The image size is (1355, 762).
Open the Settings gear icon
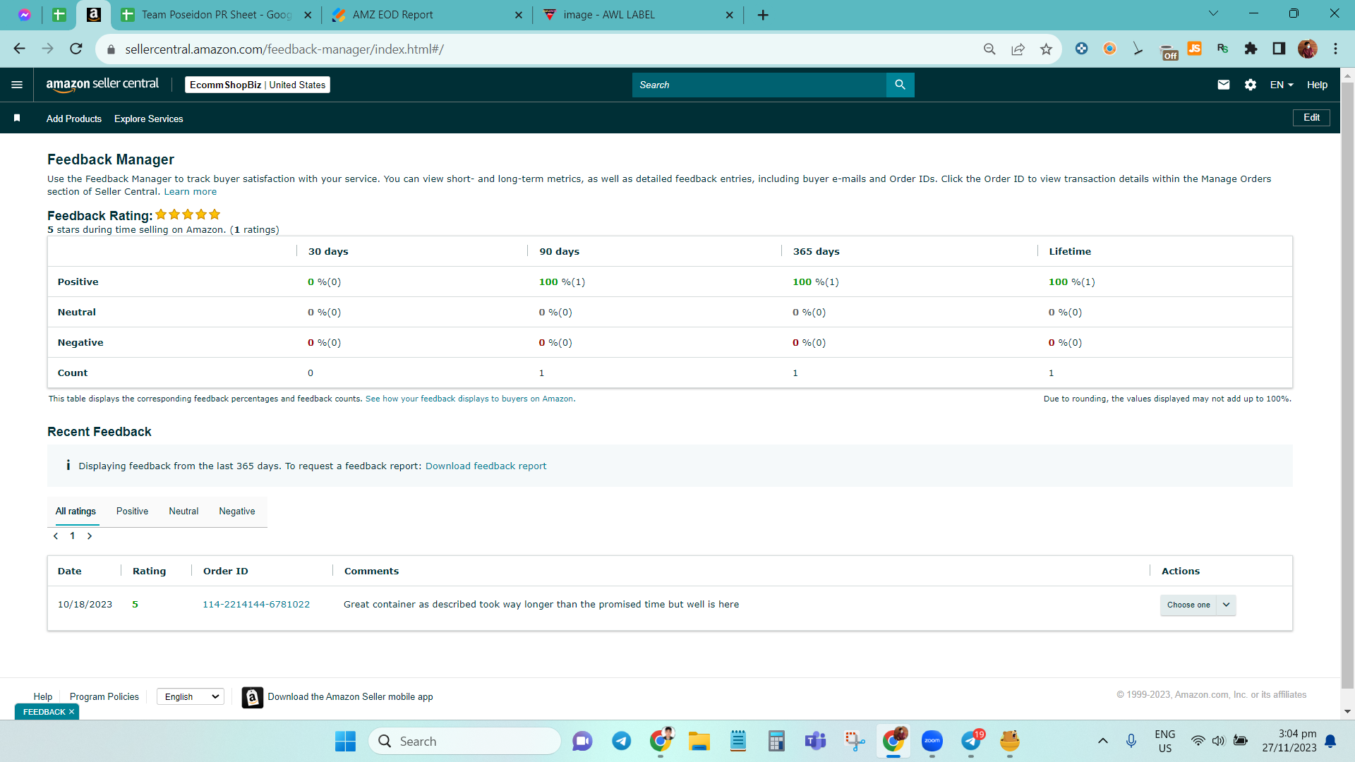(1251, 85)
